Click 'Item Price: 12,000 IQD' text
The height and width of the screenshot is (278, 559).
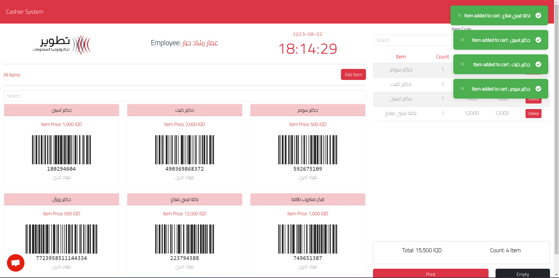185,214
